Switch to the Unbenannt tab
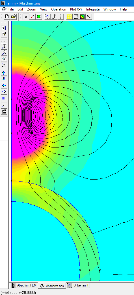 (x=78, y=285)
